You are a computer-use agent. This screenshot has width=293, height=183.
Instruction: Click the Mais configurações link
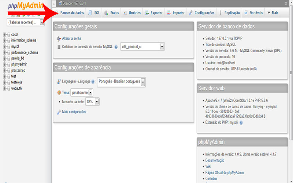point(74,112)
